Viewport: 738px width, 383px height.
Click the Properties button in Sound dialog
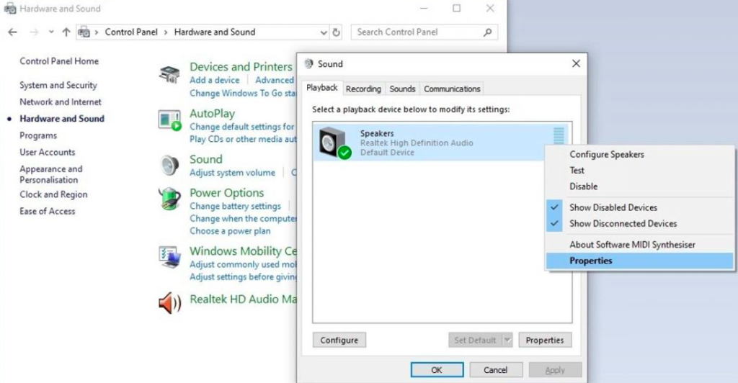pos(545,340)
